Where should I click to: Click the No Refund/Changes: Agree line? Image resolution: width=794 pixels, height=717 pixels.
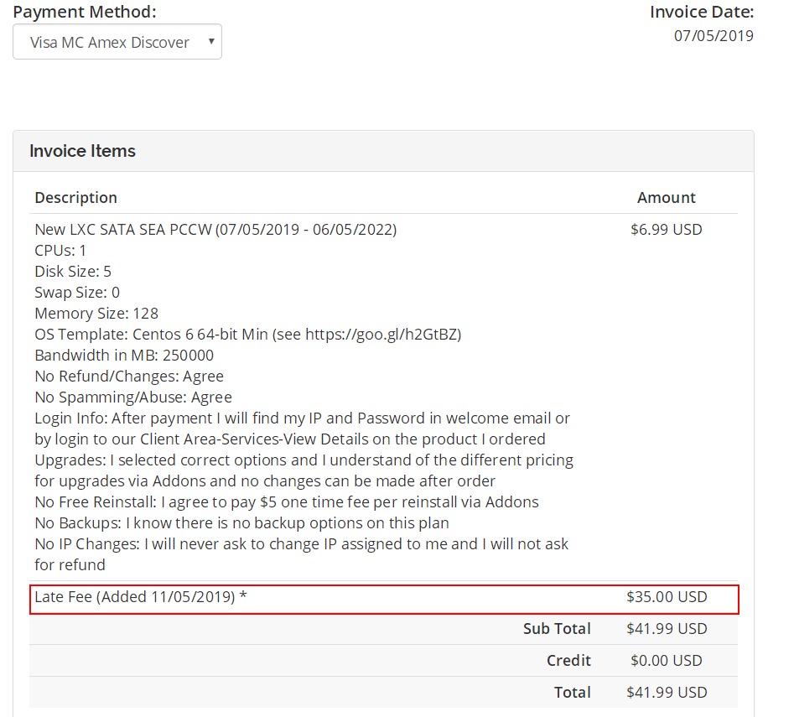click(129, 377)
